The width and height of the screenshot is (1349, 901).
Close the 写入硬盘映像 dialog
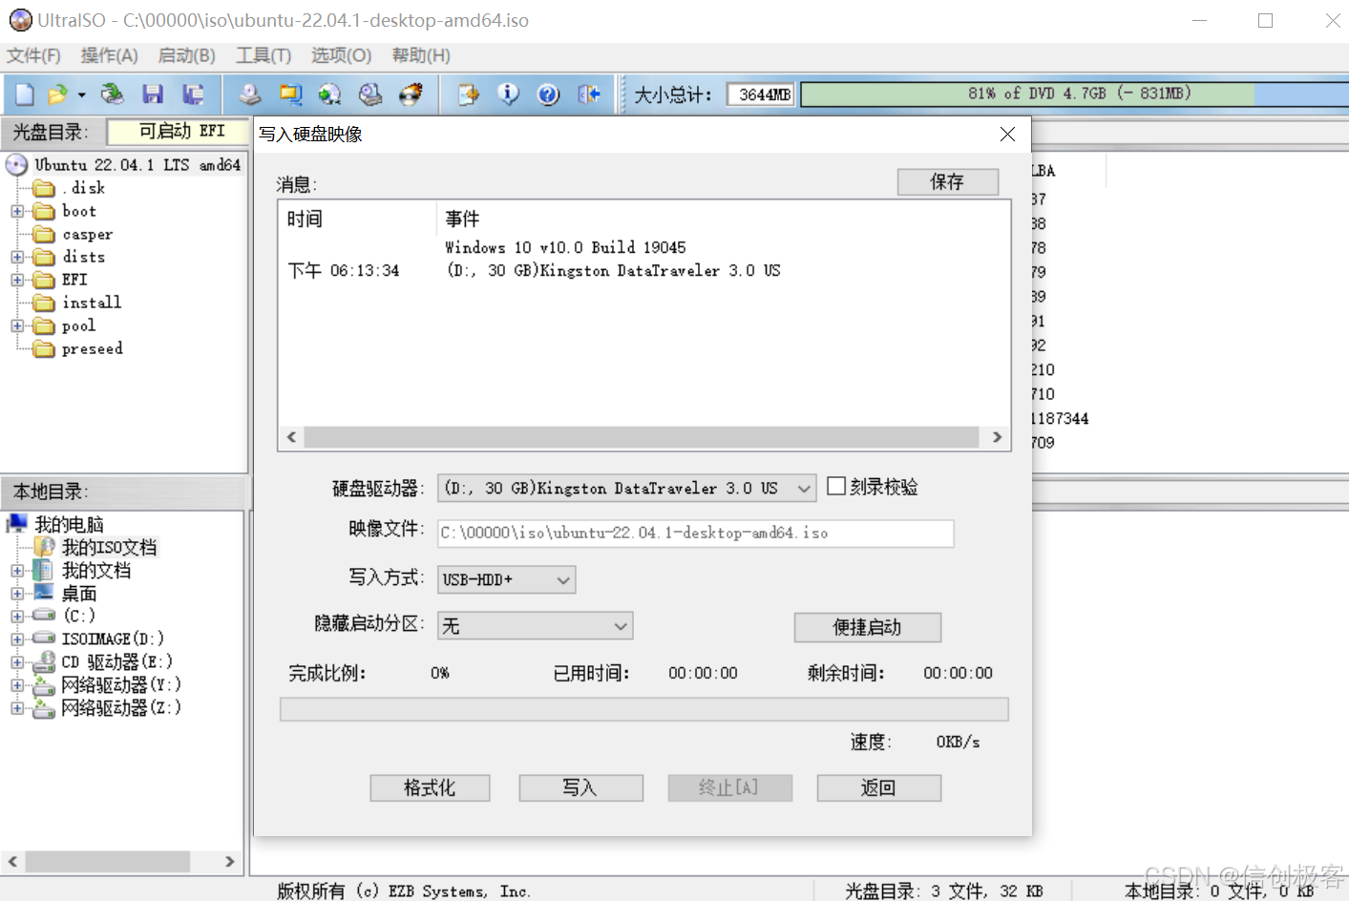pos(1007,135)
